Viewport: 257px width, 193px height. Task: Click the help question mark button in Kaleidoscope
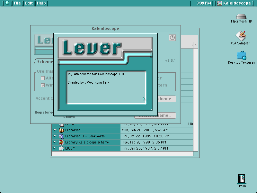(172, 38)
